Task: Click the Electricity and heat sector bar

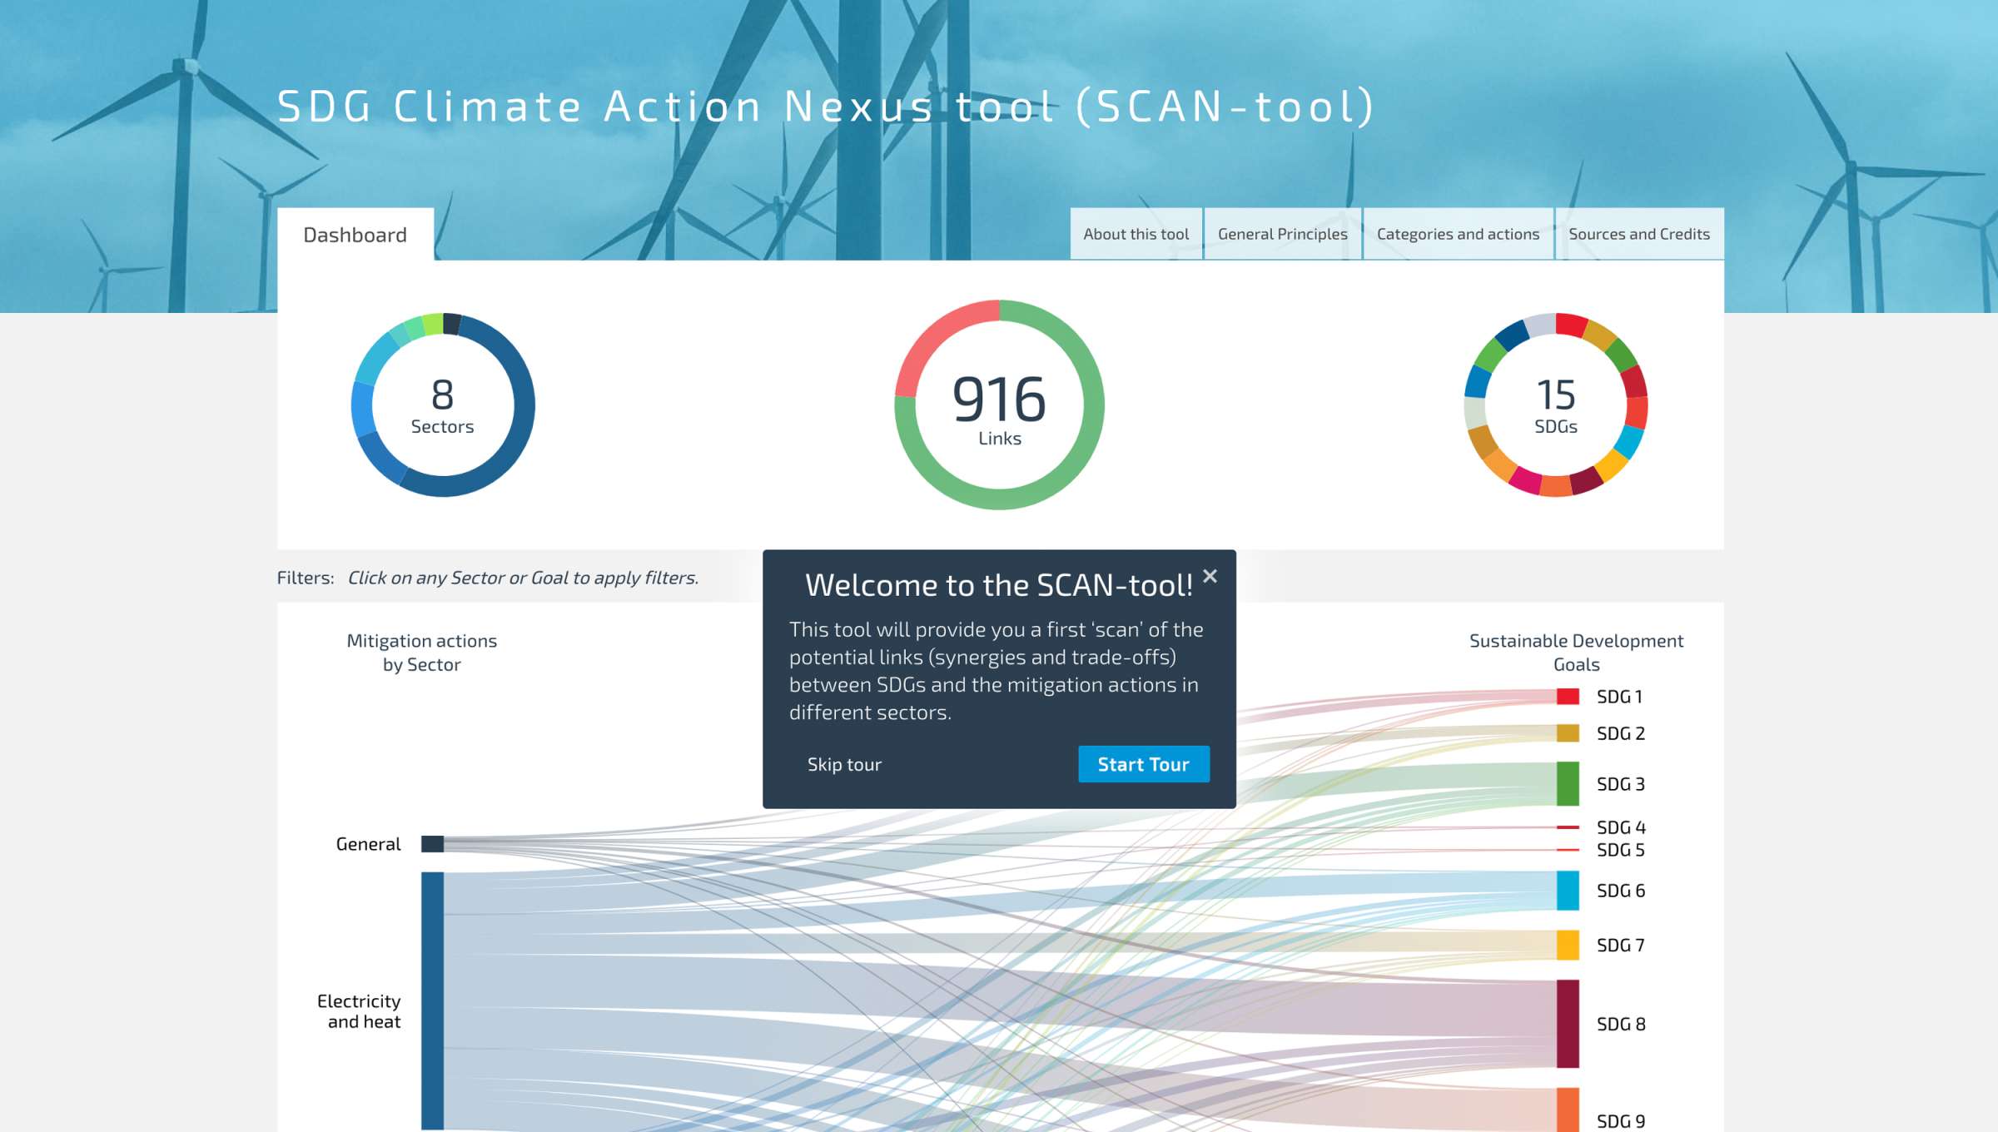Action: (x=432, y=999)
